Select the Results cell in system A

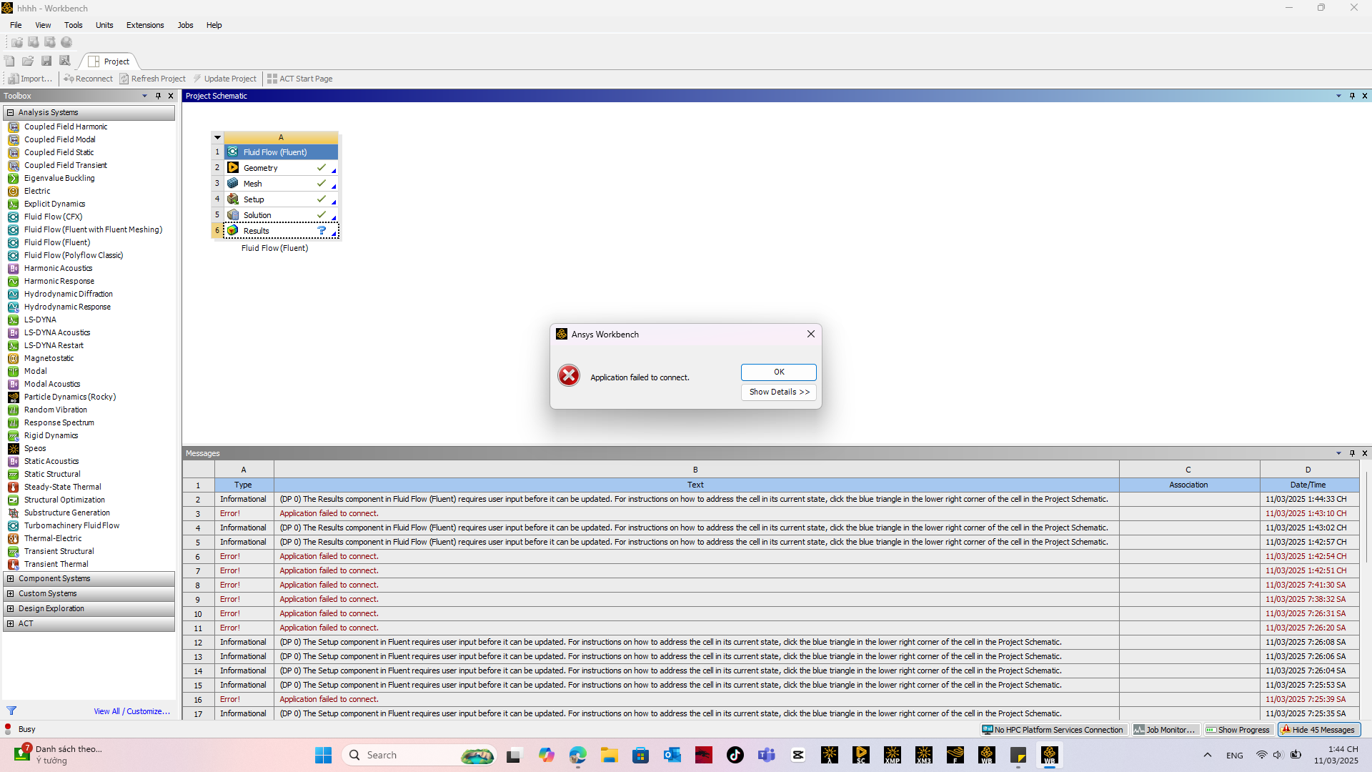click(x=256, y=231)
